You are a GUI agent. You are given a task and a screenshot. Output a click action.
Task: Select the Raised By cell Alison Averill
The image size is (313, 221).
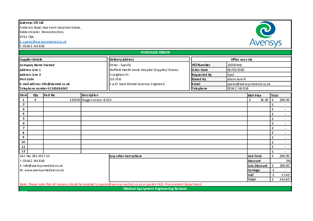[x=237, y=79]
